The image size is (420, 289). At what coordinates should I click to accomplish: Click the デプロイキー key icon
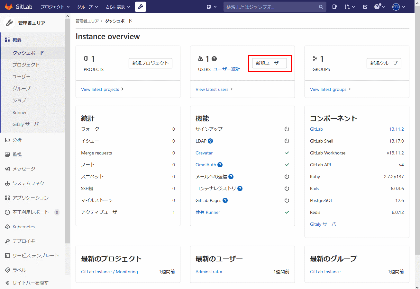7,241
